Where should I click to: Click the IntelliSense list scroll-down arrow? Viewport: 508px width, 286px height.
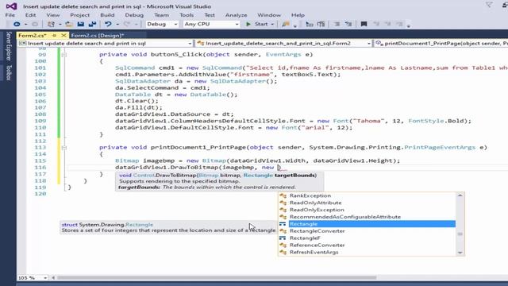pos(460,253)
